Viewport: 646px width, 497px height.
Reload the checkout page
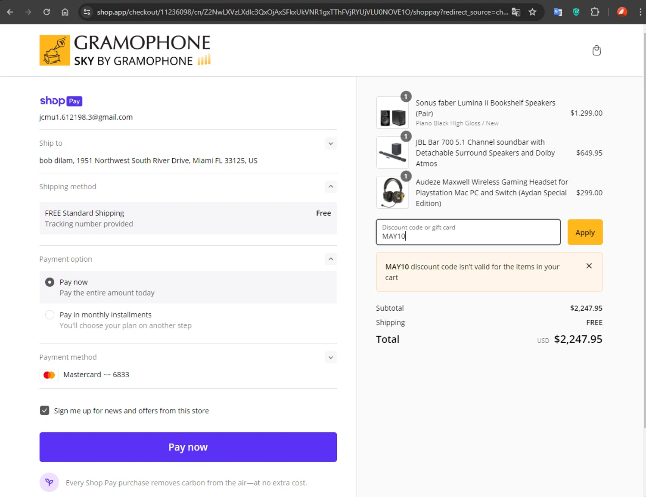pos(47,12)
